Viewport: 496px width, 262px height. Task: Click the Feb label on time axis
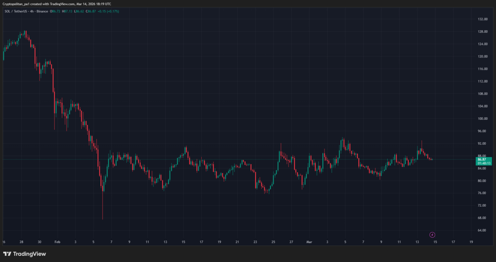[x=57, y=242]
